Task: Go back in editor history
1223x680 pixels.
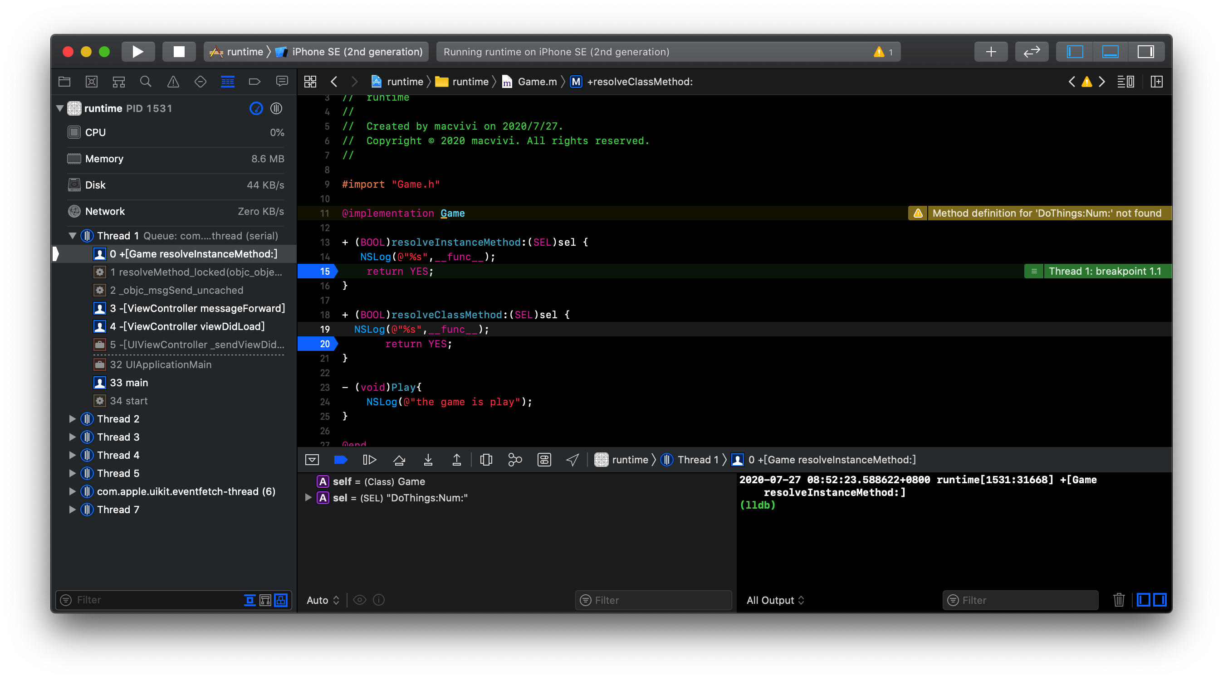Action: [x=334, y=82]
